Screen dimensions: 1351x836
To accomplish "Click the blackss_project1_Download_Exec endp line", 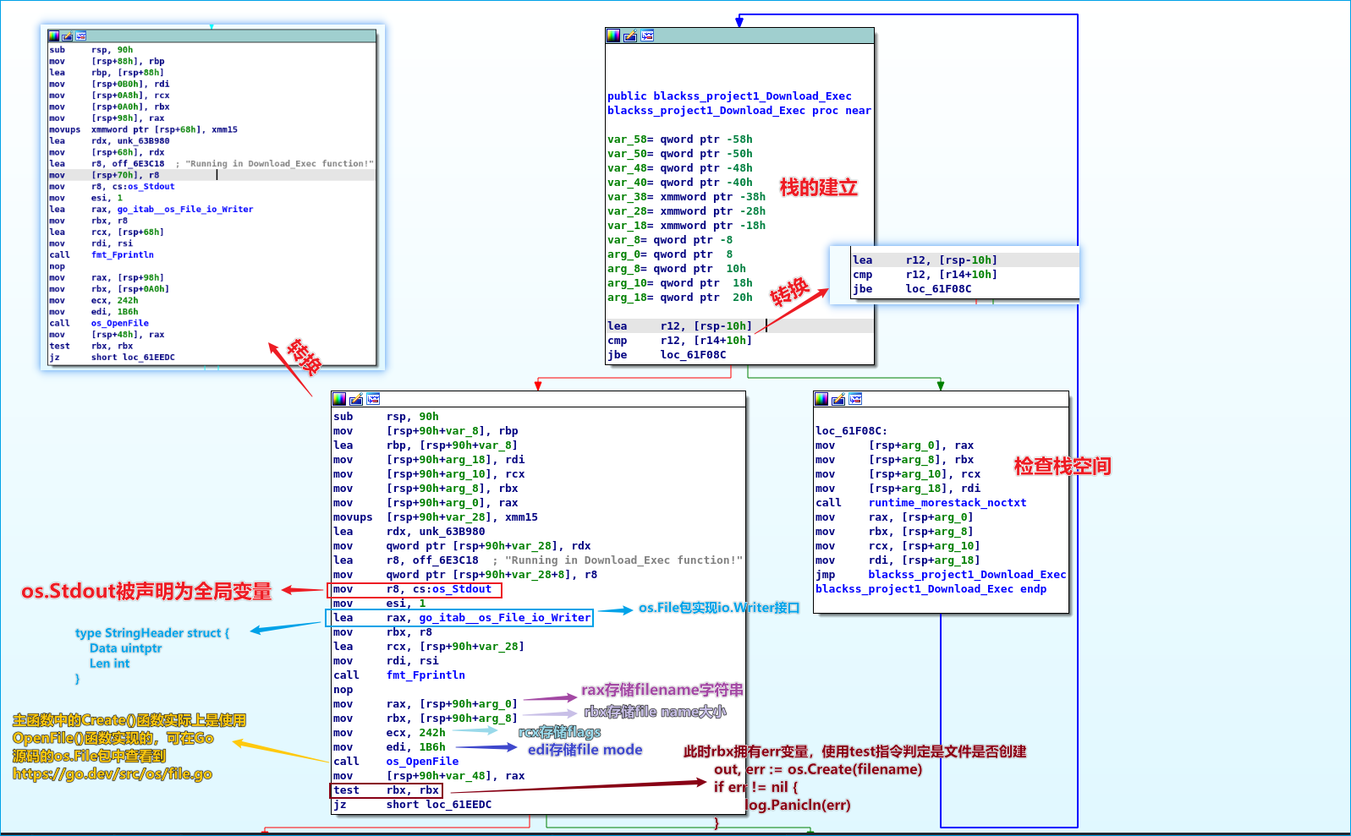I will 931,589.
